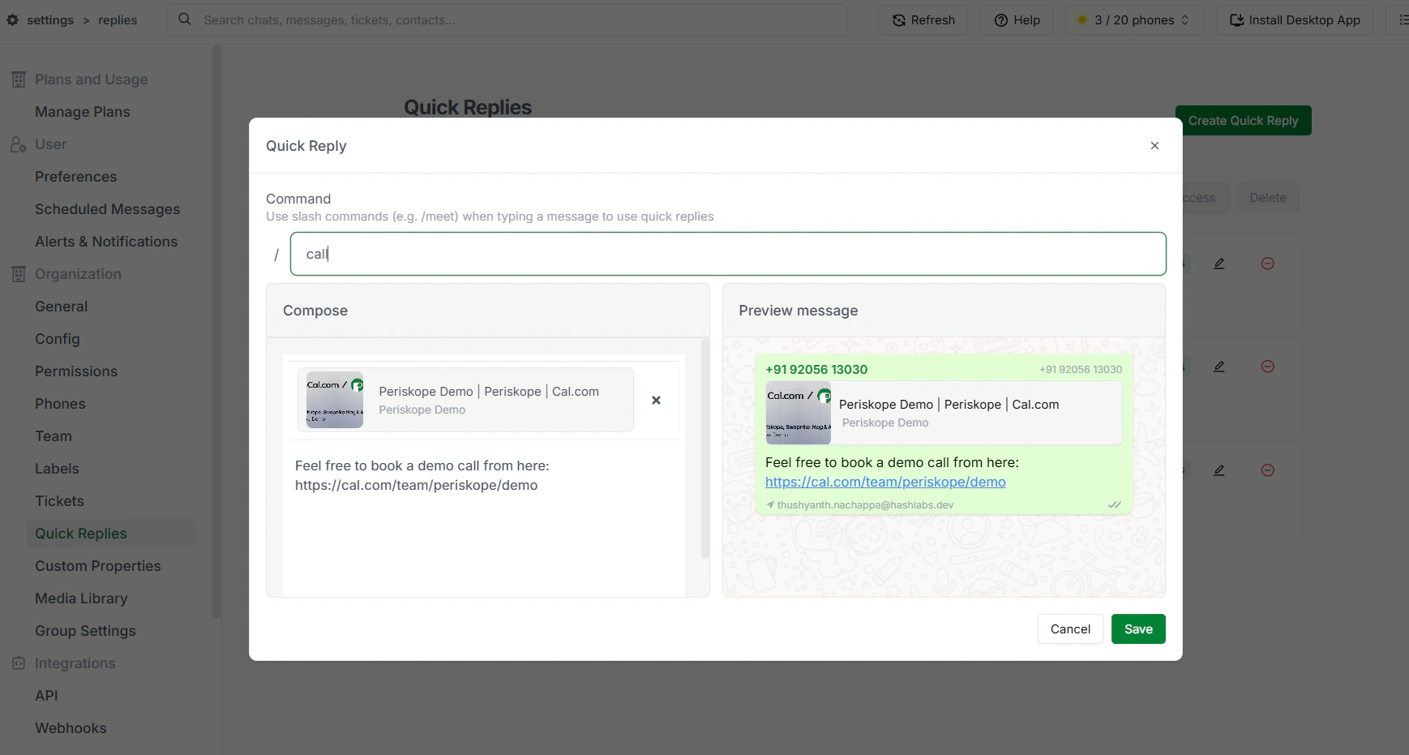Click the User section icon
Viewport: 1409px width, 755px height.
coord(19,144)
